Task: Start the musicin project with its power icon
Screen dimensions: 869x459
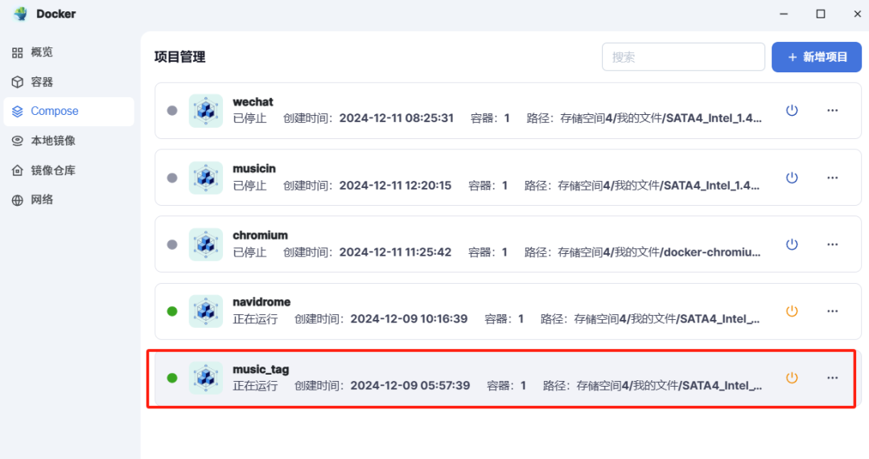Action: click(792, 178)
